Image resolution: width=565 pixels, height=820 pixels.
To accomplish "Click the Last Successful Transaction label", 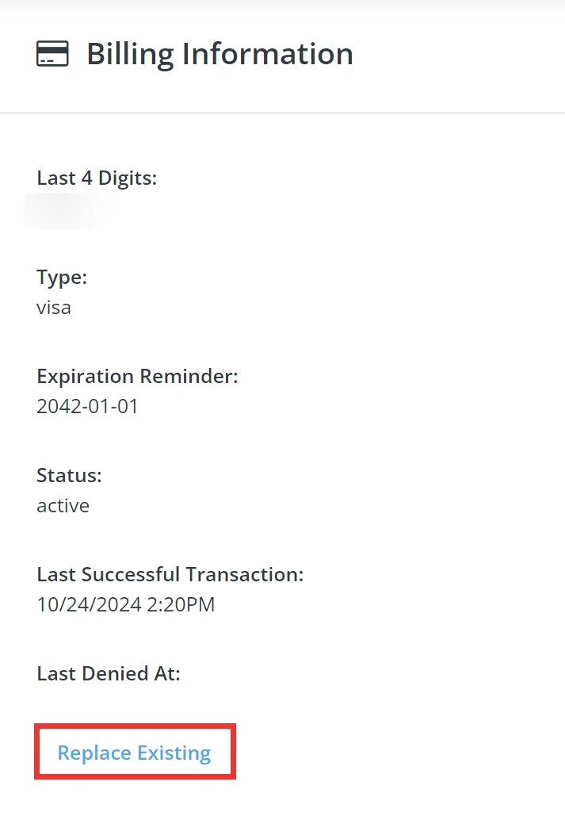I will [x=170, y=574].
